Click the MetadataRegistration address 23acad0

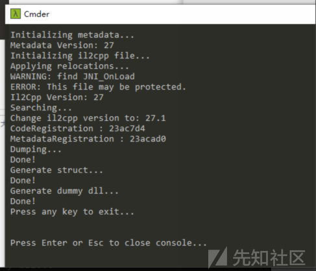tap(148, 139)
